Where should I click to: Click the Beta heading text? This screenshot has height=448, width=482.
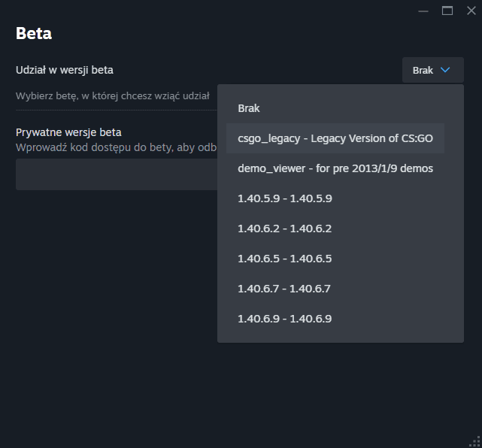click(x=34, y=33)
